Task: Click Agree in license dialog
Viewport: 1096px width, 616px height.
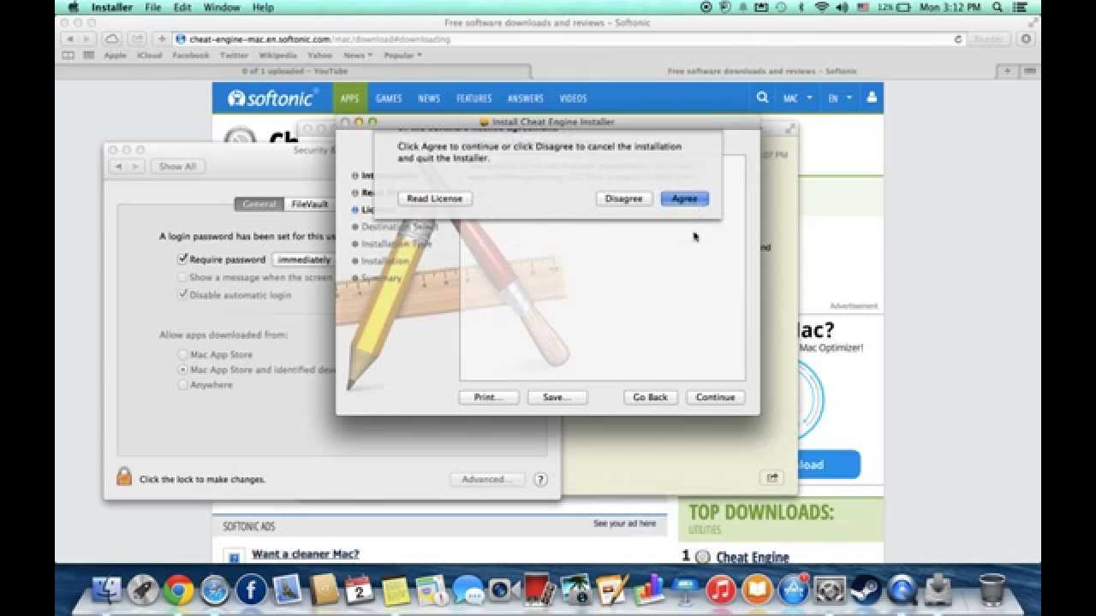Action: 684,198
